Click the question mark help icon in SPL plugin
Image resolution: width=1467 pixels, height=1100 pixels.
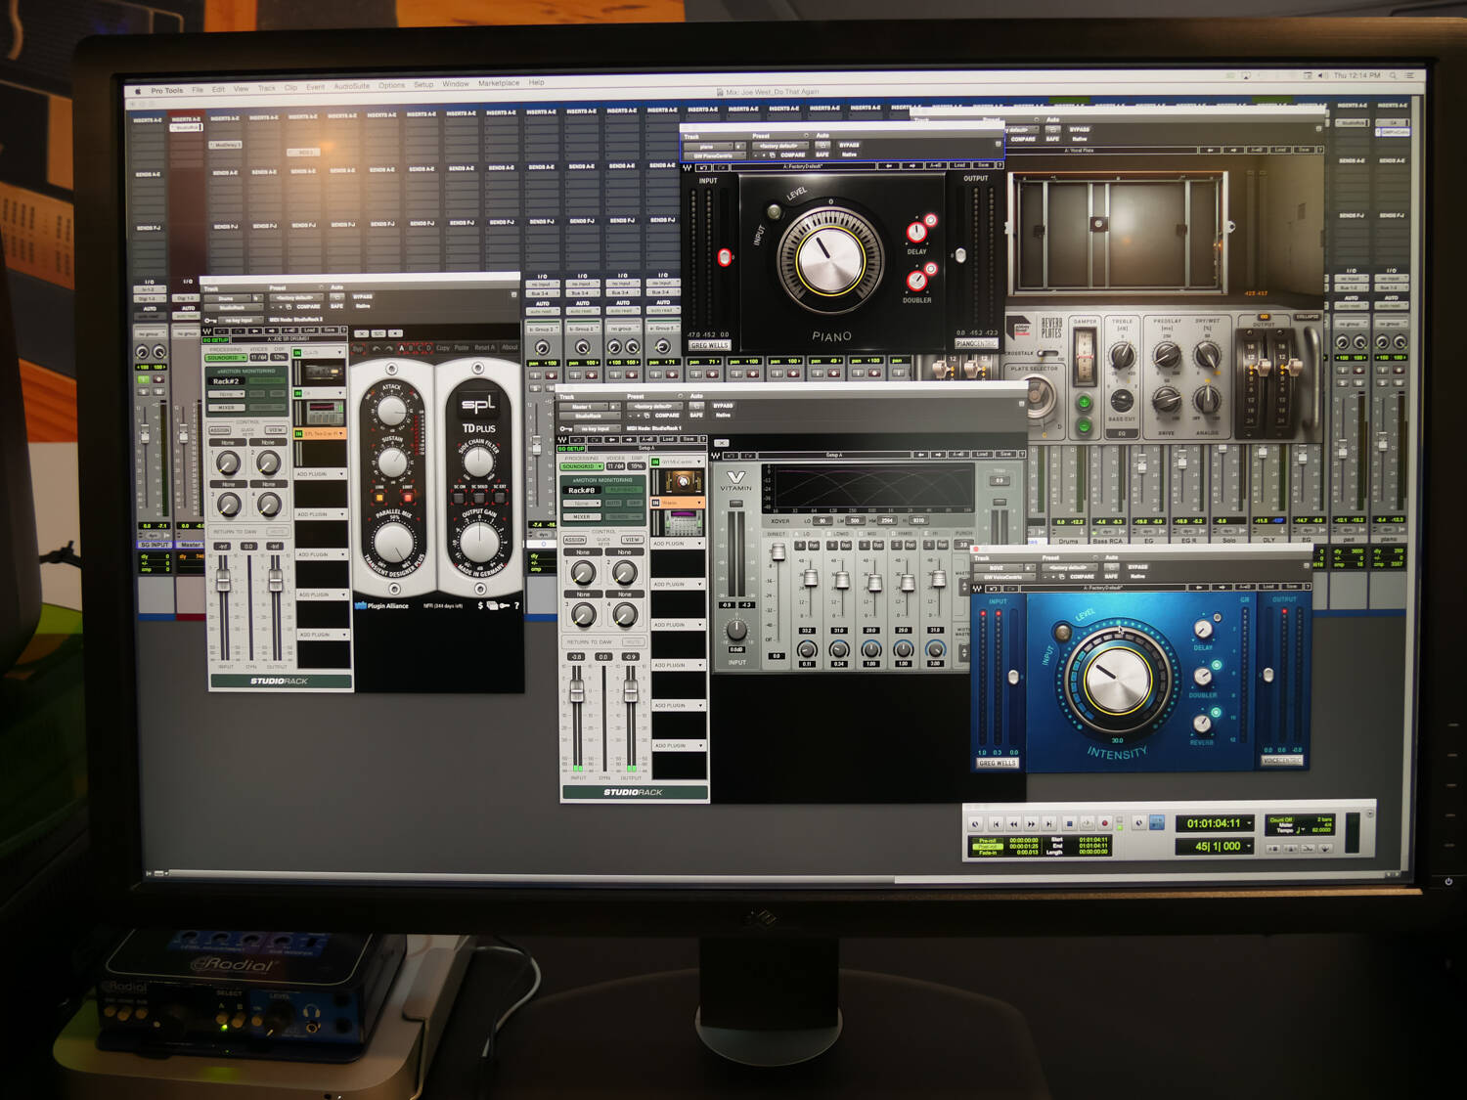pos(515,606)
